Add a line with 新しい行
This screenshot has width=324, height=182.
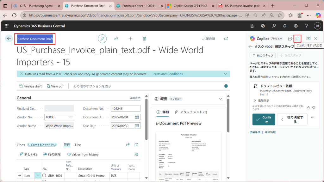point(28,154)
